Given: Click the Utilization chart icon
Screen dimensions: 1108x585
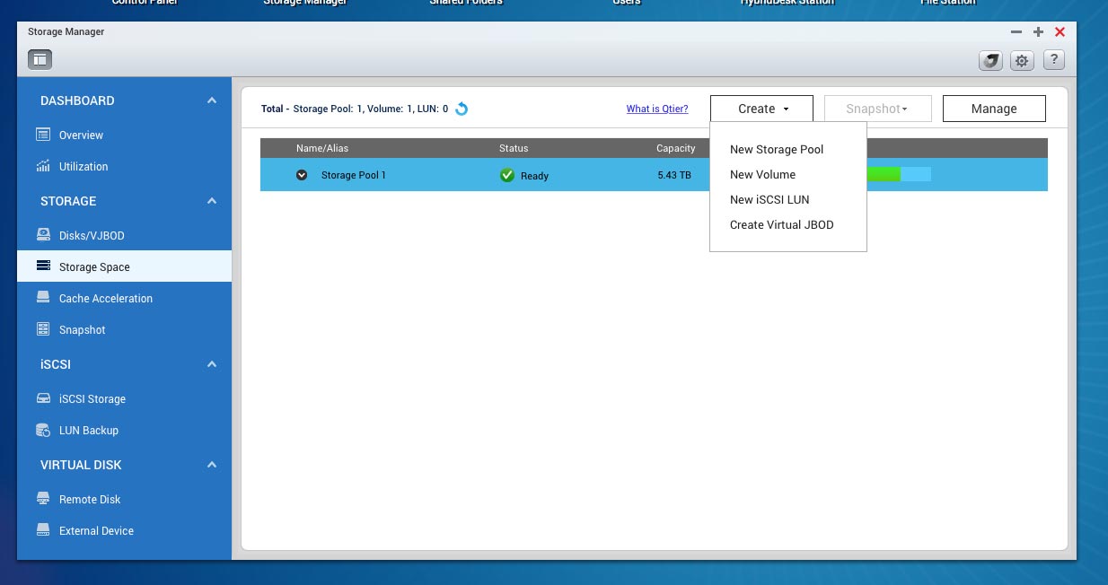Looking at the screenshot, I should (x=43, y=166).
